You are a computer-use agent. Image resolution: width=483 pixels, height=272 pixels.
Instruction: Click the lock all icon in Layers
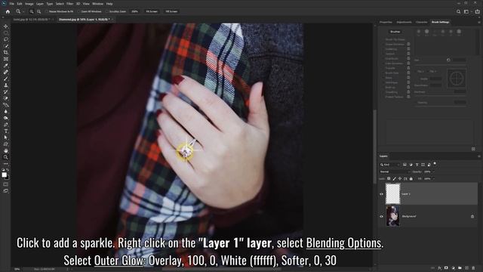(411, 178)
